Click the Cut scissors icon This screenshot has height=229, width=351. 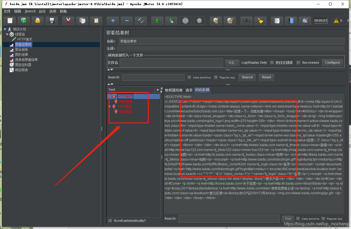pos(68,21)
